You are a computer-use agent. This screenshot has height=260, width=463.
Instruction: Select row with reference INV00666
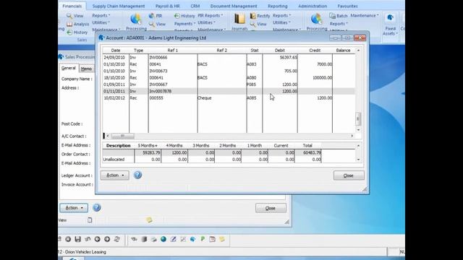click(229, 58)
